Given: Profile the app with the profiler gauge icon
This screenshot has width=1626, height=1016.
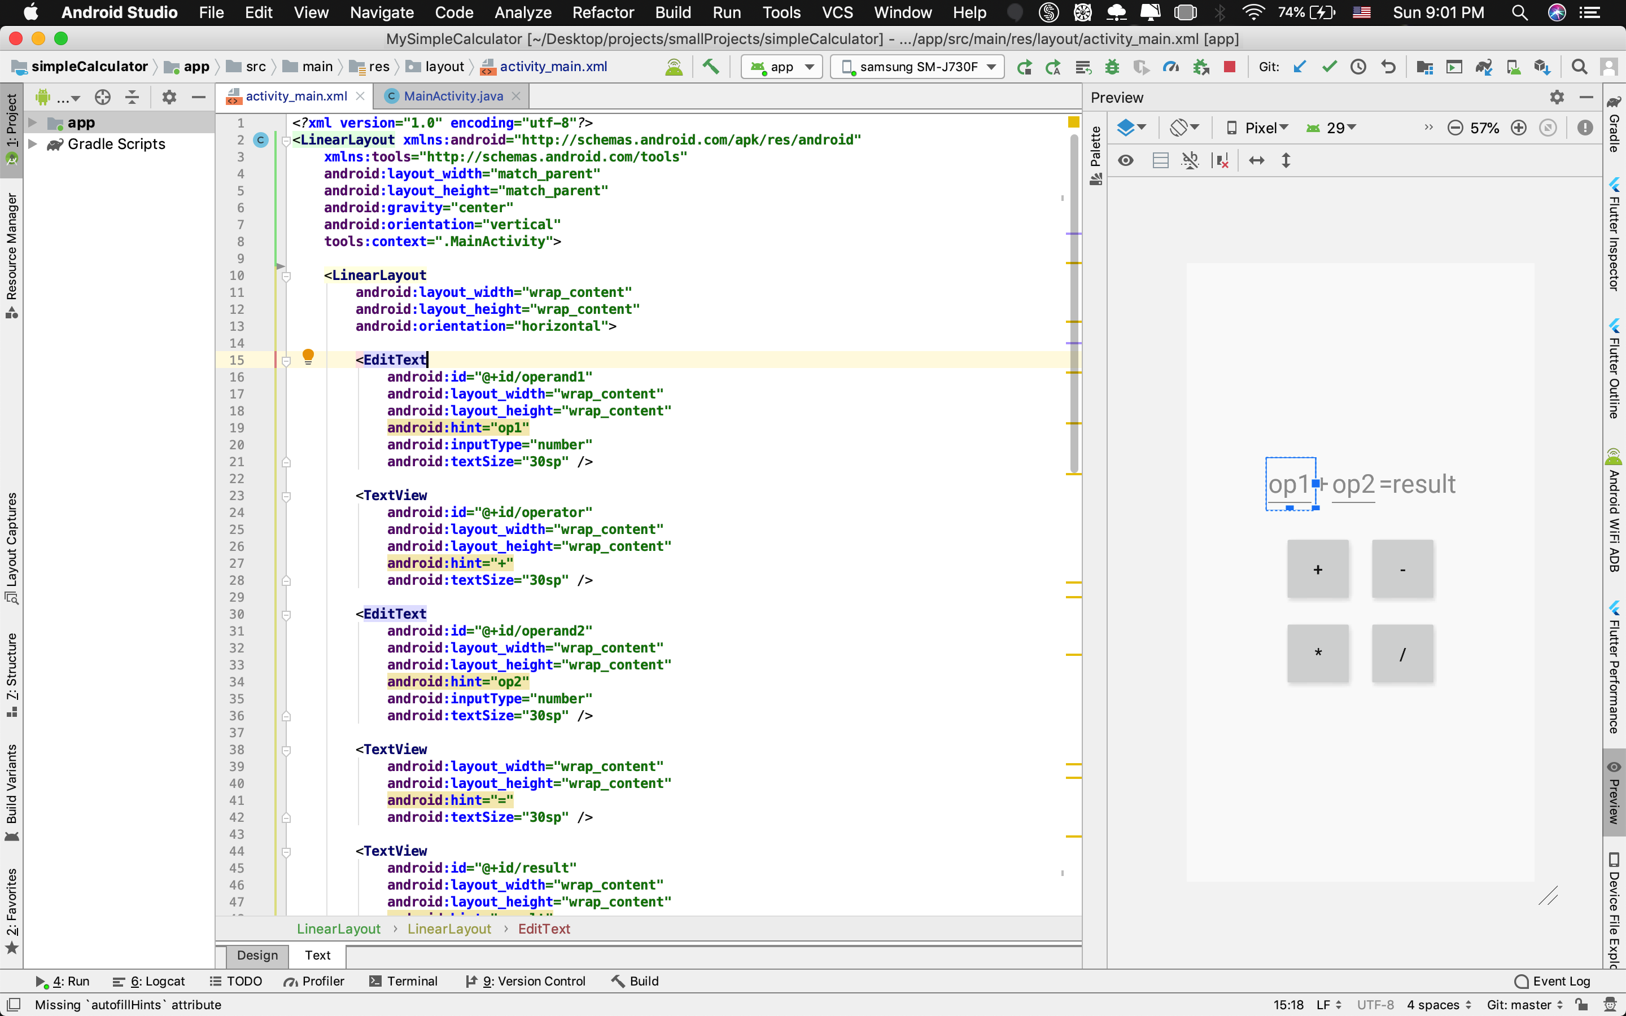Looking at the screenshot, I should click(x=1170, y=67).
